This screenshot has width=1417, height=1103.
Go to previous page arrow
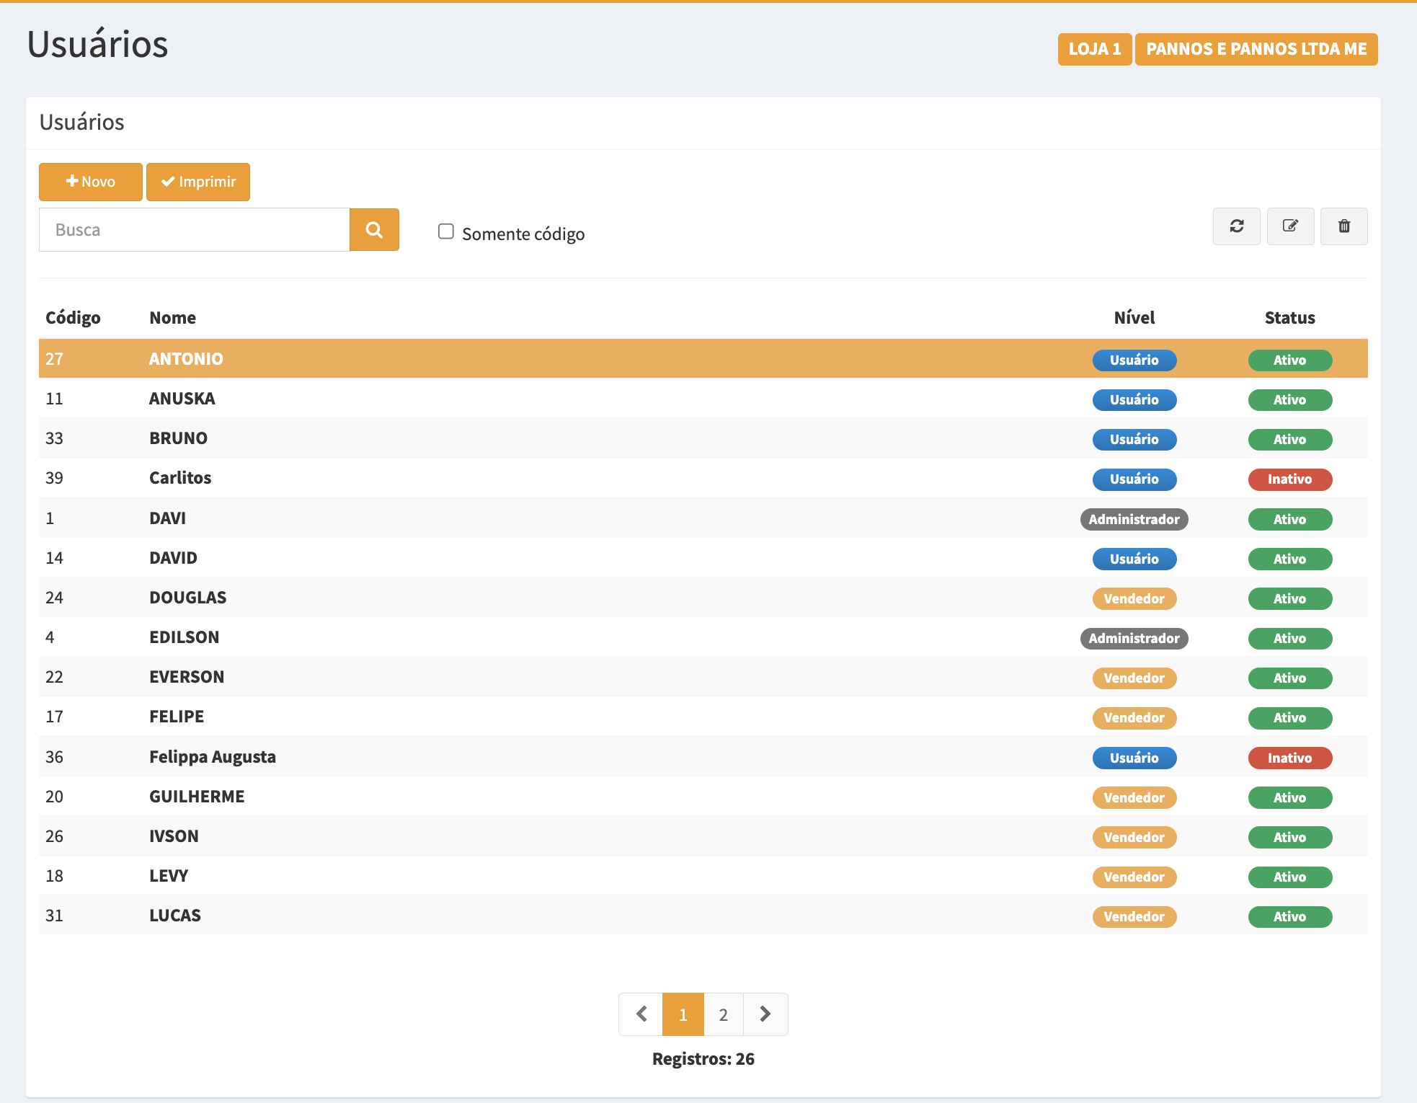pos(641,1014)
